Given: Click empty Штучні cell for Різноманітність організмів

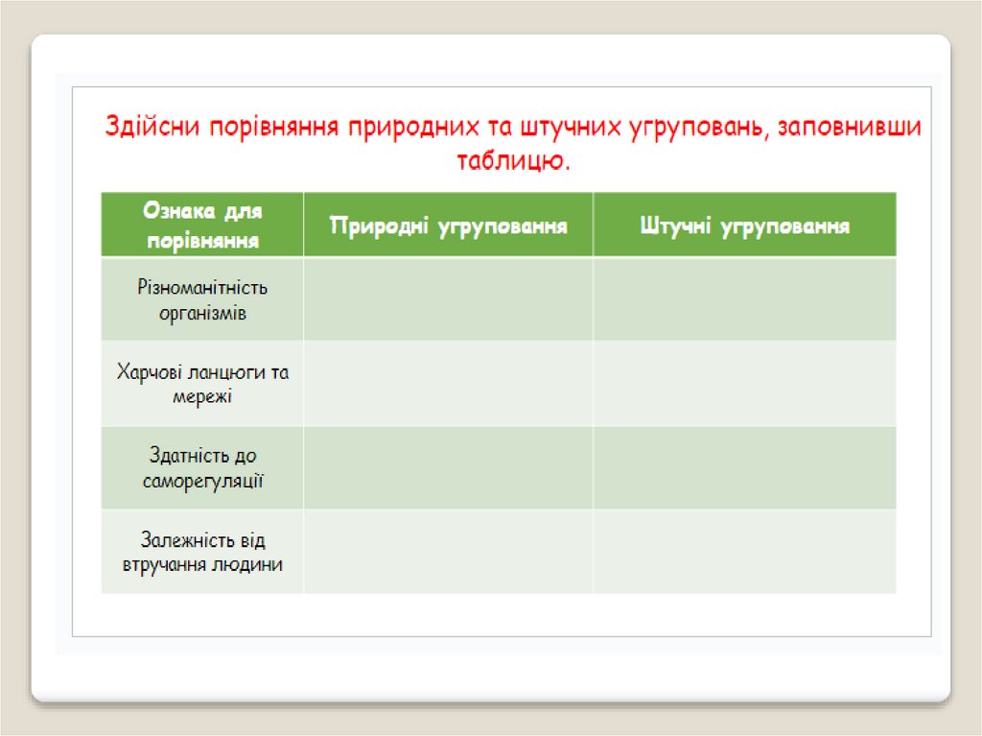Looking at the screenshot, I should (x=744, y=299).
